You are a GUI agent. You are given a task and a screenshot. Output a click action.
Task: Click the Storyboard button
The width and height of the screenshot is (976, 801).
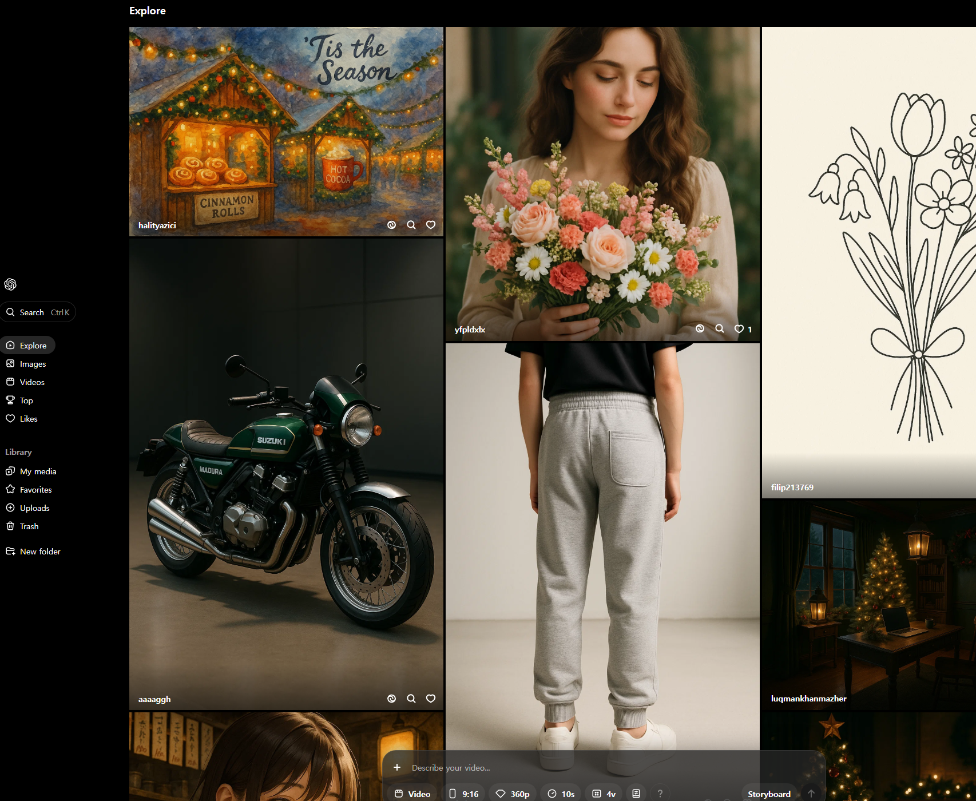(x=769, y=794)
